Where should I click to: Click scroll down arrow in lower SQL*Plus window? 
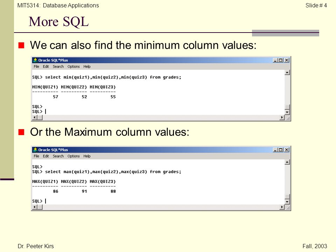(x=287, y=202)
